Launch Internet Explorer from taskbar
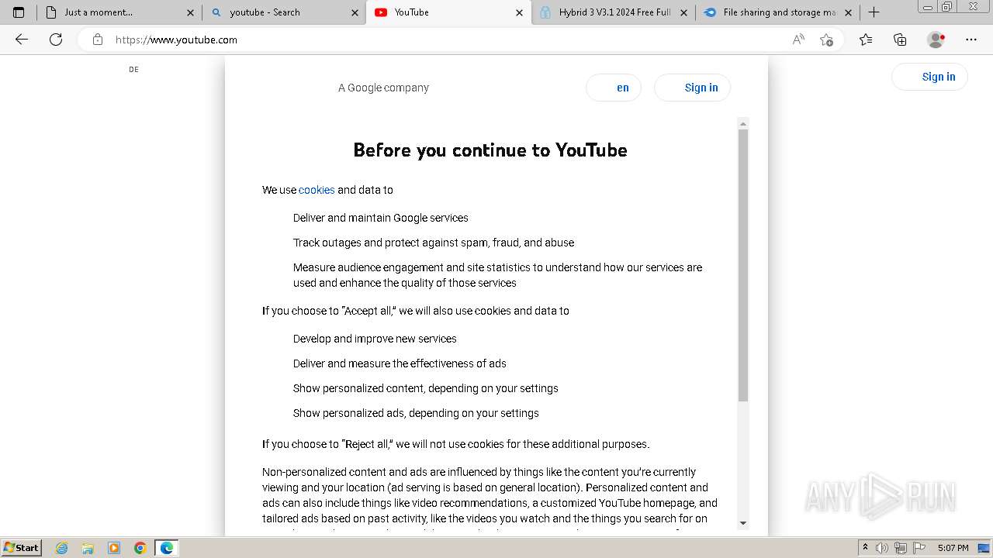The height and width of the screenshot is (558, 993). [62, 548]
